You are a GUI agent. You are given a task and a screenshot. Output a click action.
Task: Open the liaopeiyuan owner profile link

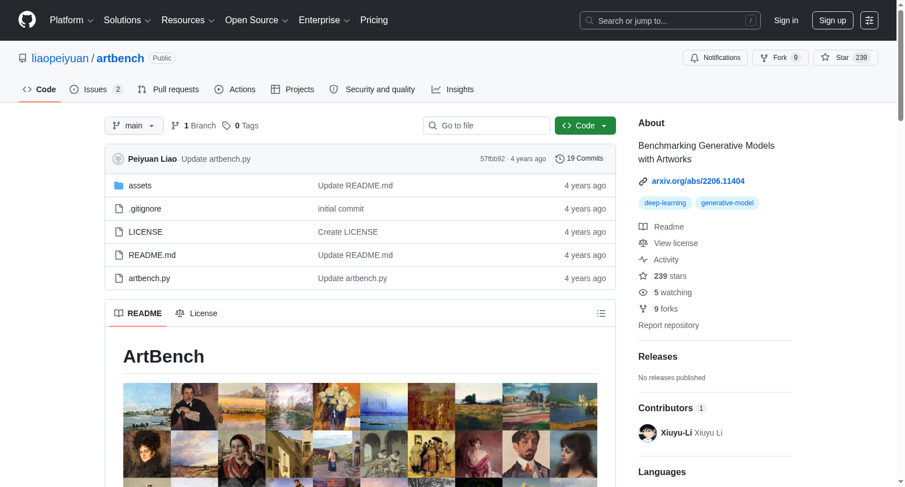[60, 58]
